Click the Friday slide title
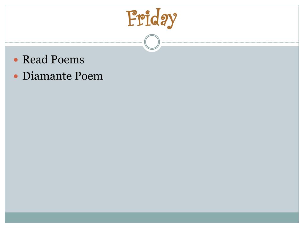Screen dimensions: 304x228 click(x=152, y=18)
